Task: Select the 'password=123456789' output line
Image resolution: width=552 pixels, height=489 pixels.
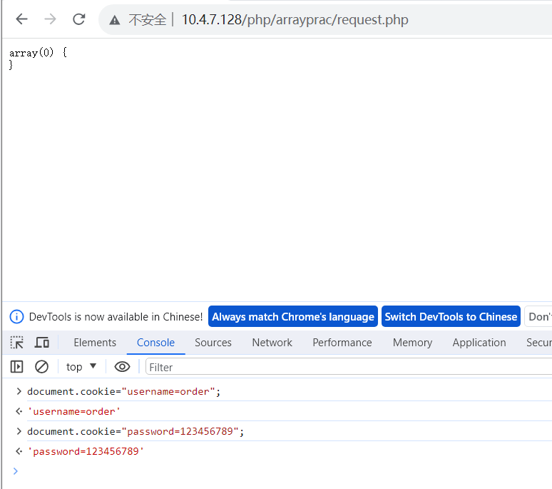Action: coord(86,451)
